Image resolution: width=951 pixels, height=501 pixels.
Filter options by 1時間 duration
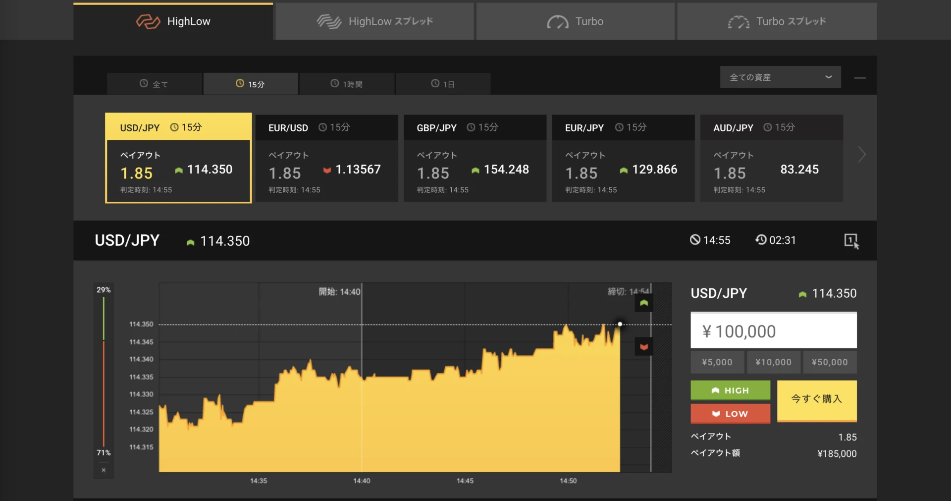point(347,84)
